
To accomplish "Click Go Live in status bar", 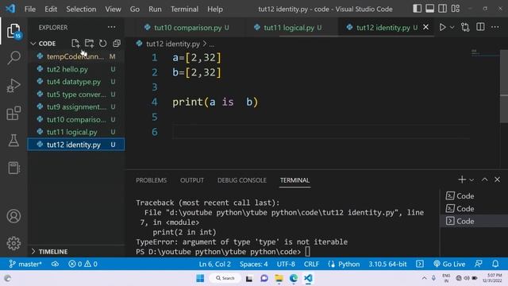I will pos(449,264).
